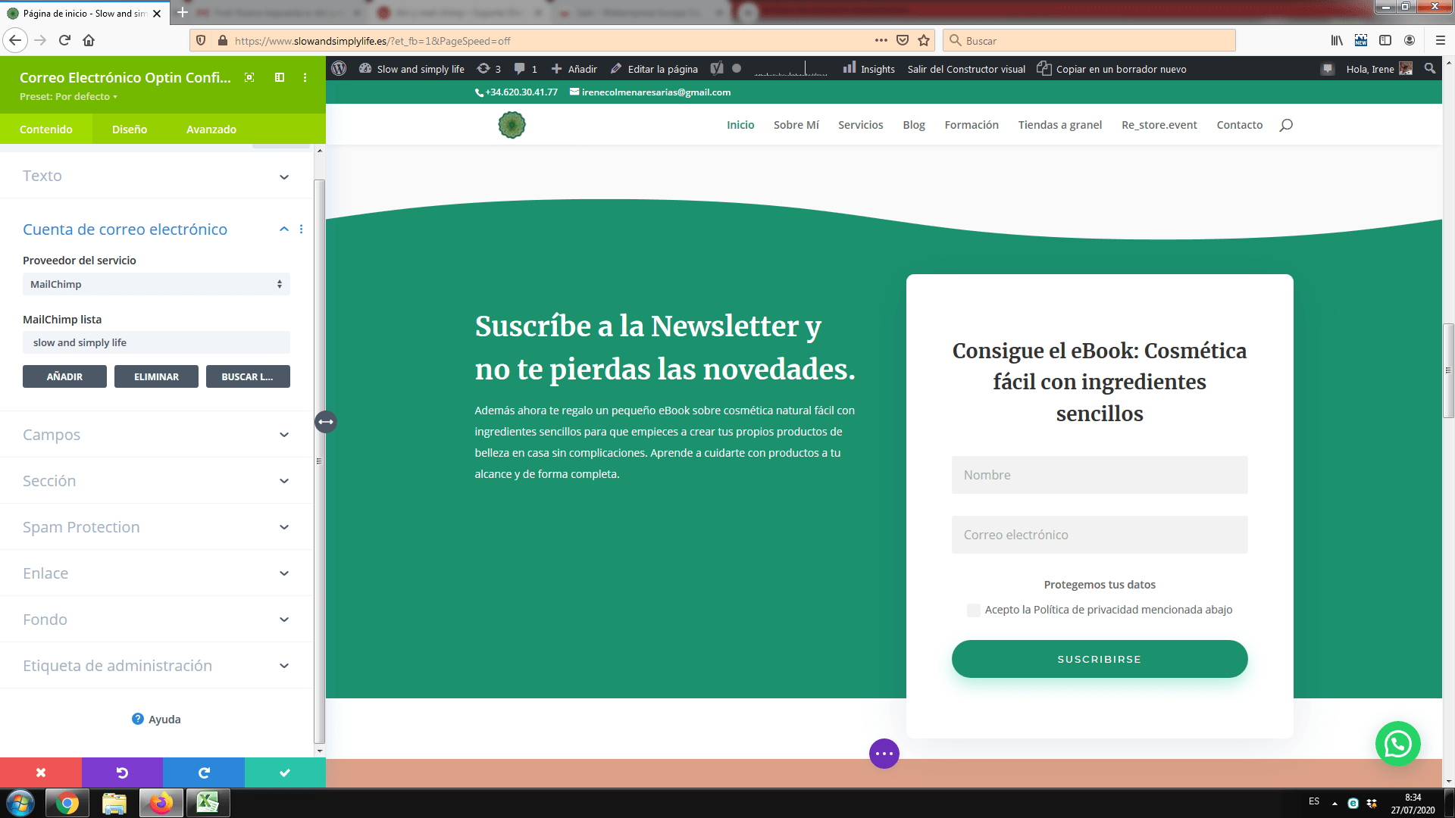Collapse the Cuenta de correo electrónico section
Image resolution: width=1455 pixels, height=818 pixels.
283,229
